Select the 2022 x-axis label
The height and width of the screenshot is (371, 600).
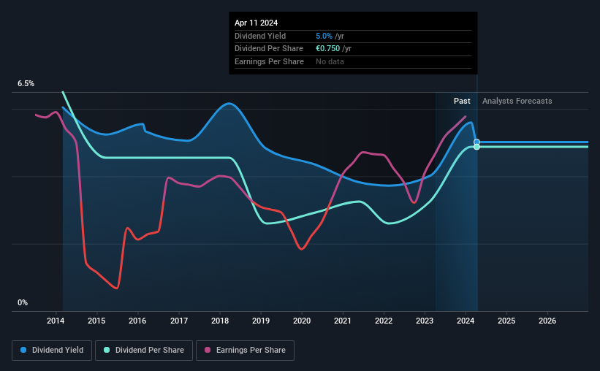pyautogui.click(x=384, y=321)
